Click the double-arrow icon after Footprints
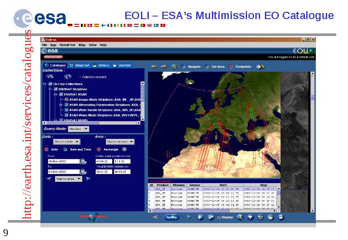The width and height of the screenshot is (348, 240). tap(260, 67)
